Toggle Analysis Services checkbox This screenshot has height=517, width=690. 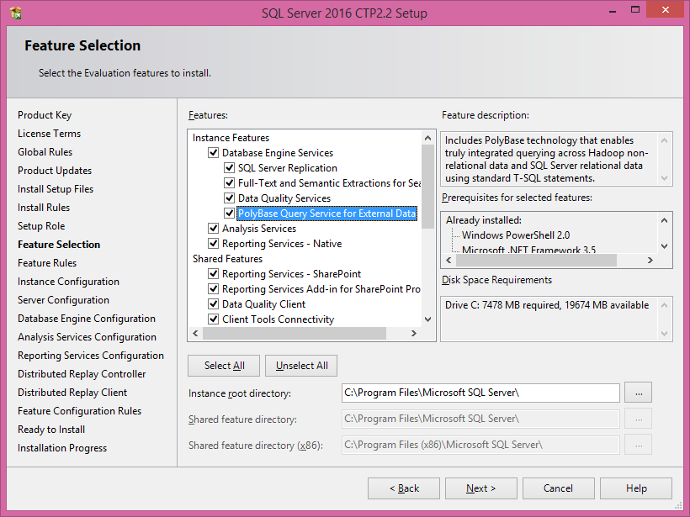tap(214, 228)
